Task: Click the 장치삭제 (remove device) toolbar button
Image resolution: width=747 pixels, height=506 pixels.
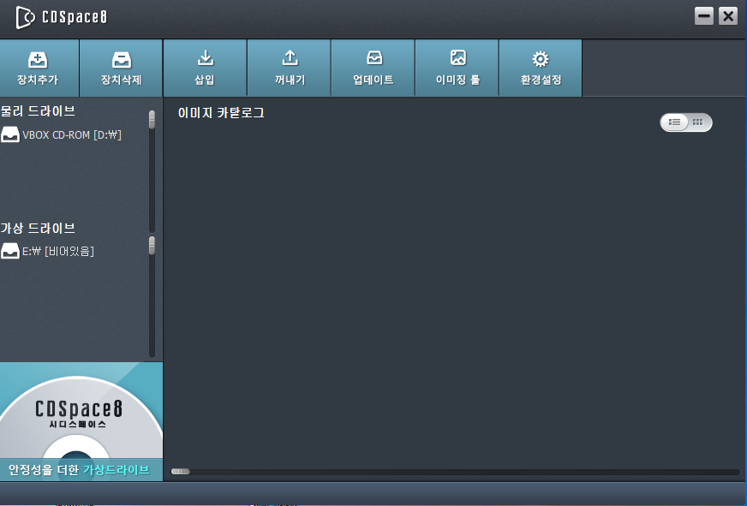Action: tap(121, 68)
